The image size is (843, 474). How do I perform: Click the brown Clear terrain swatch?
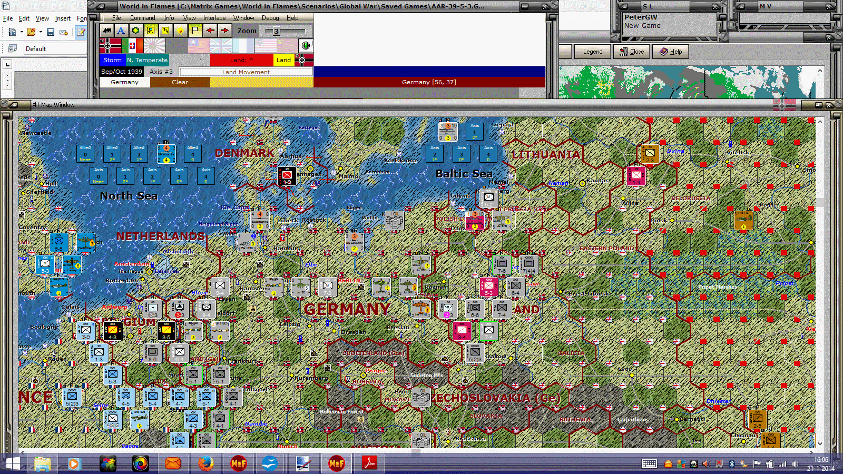click(x=180, y=82)
